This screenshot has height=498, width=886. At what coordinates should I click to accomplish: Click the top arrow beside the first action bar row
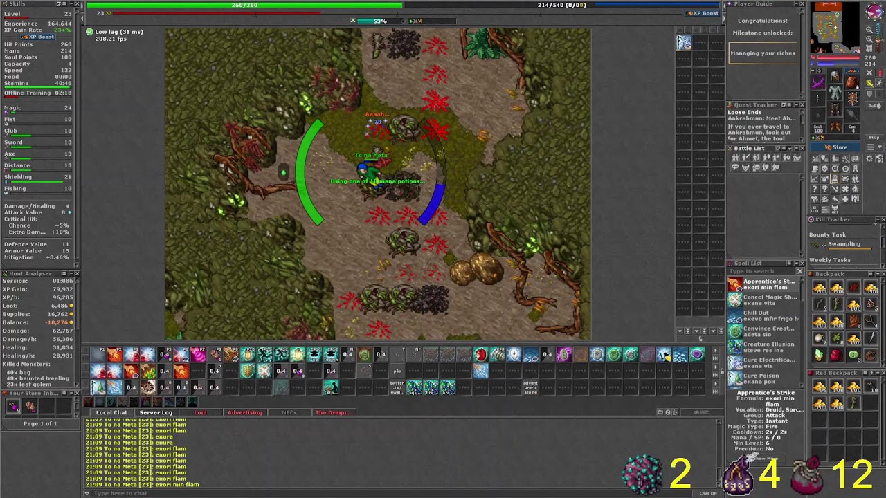(x=715, y=351)
